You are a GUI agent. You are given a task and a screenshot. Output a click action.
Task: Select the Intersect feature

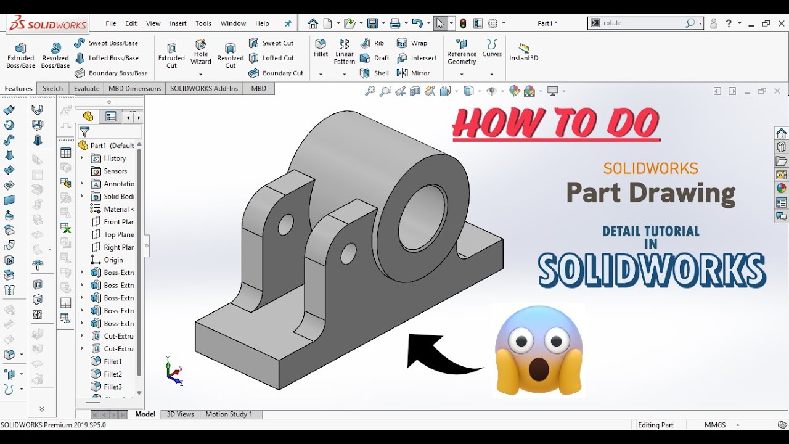(x=417, y=58)
